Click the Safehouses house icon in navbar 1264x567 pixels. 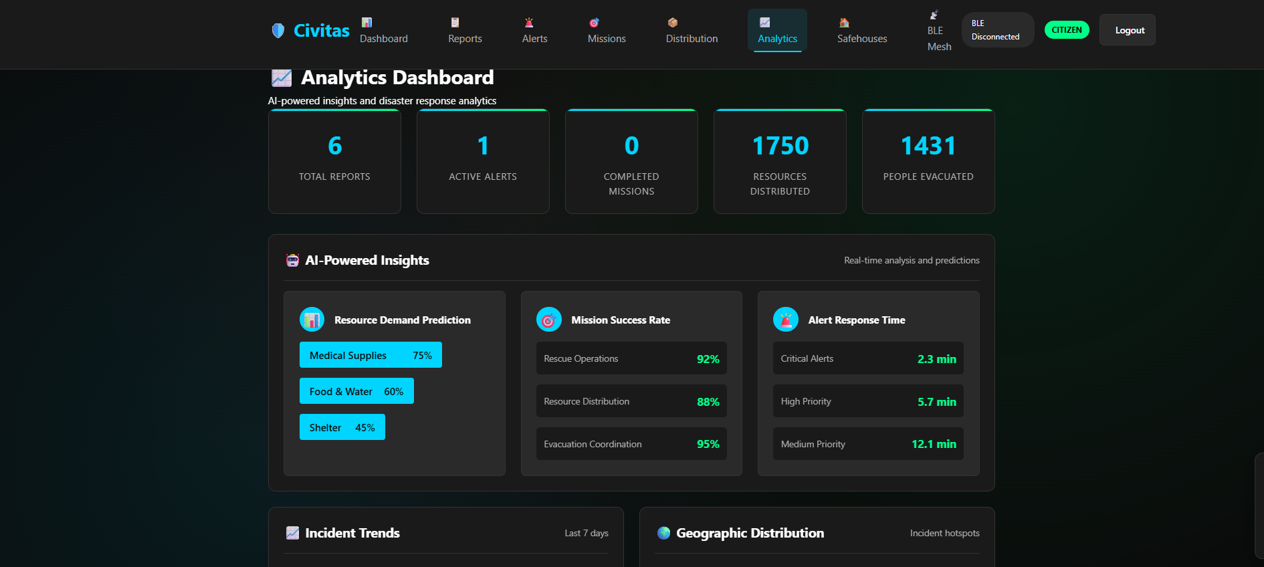tap(844, 23)
